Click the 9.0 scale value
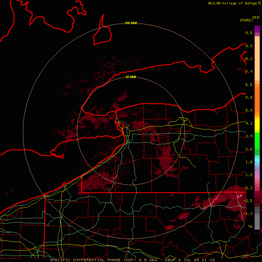The image size is (262, 262). (x=249, y=46)
